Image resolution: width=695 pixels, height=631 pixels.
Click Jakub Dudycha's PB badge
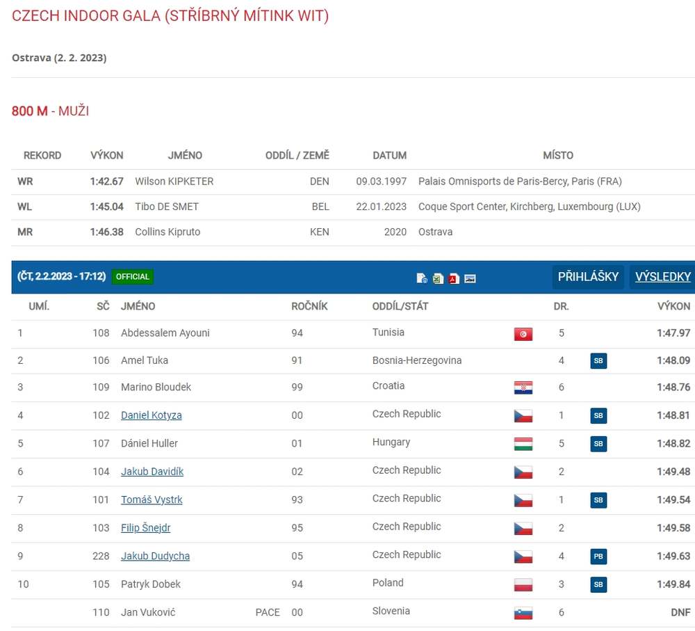click(x=598, y=557)
